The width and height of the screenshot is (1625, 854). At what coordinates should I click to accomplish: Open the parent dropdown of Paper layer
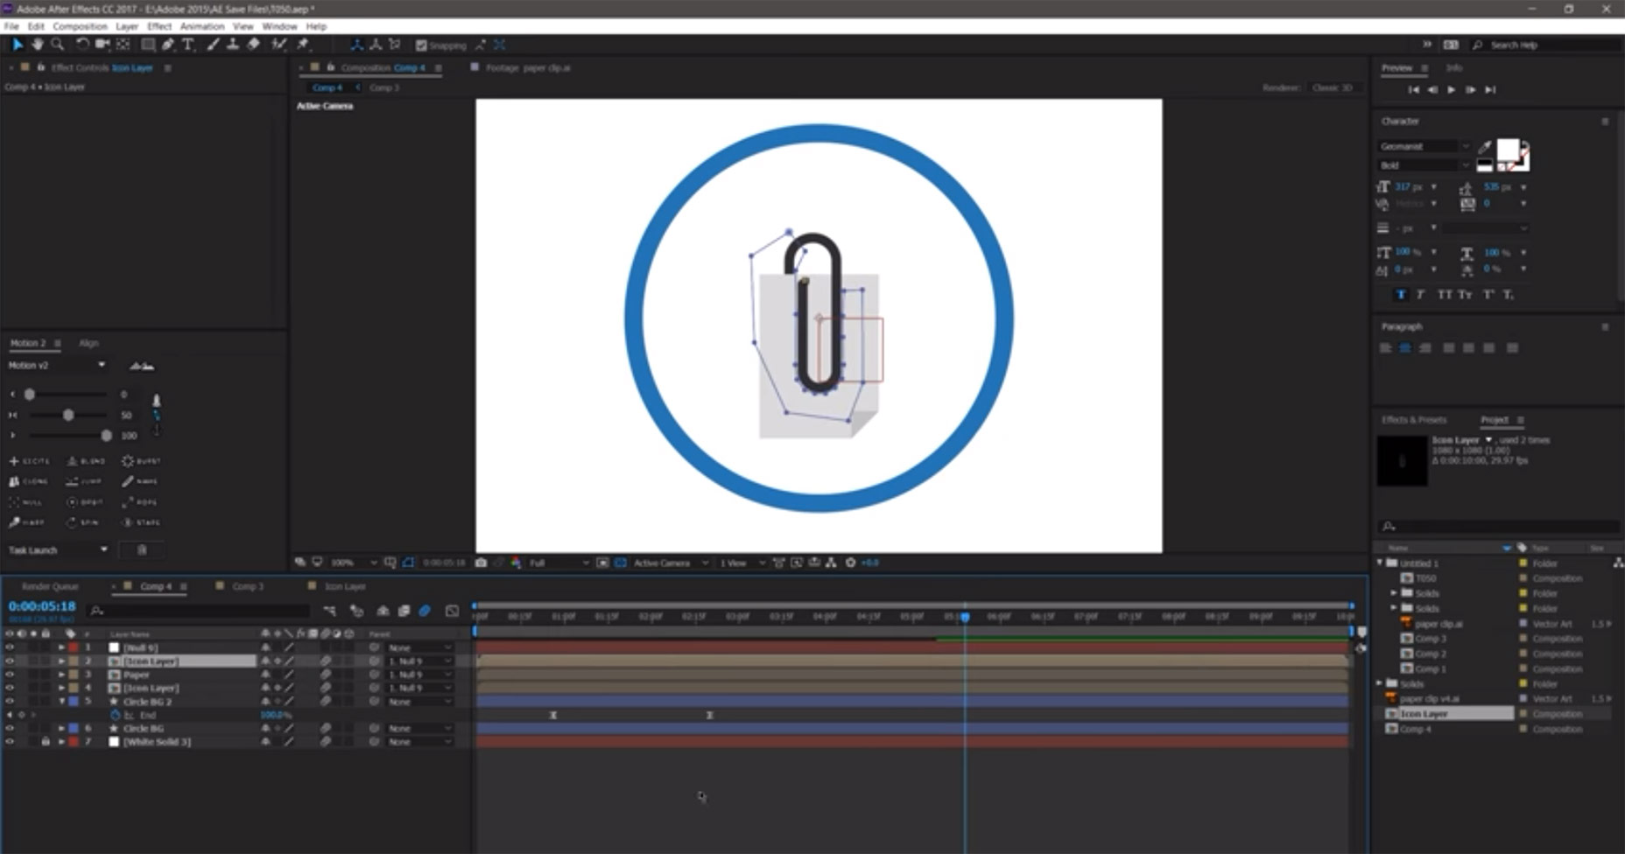pos(420,675)
